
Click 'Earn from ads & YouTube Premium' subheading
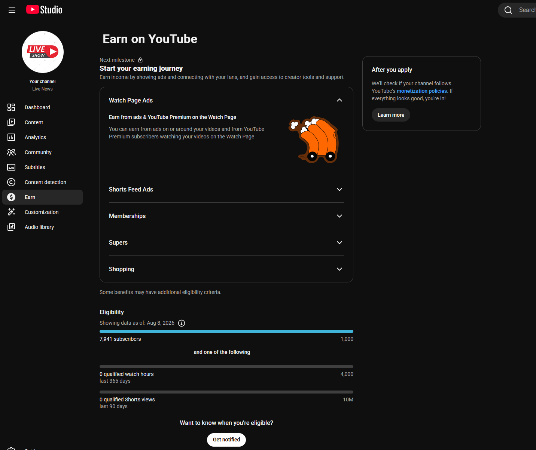point(173,117)
